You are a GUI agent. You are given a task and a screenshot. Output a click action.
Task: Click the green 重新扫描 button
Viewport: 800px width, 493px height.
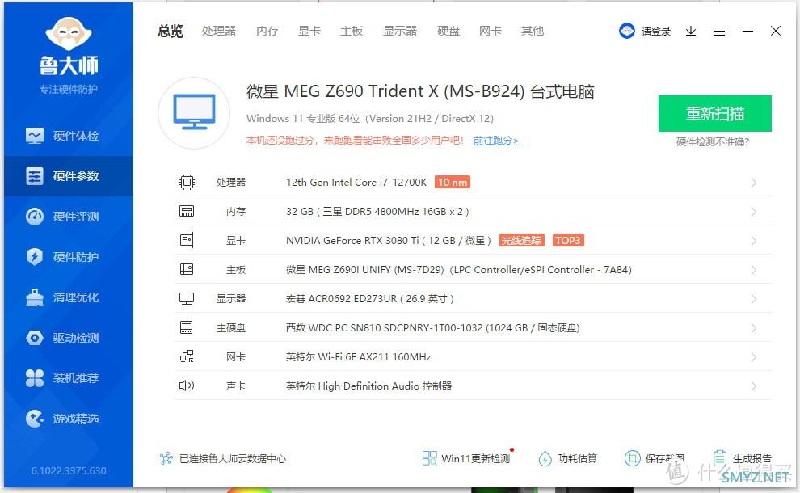coord(715,113)
